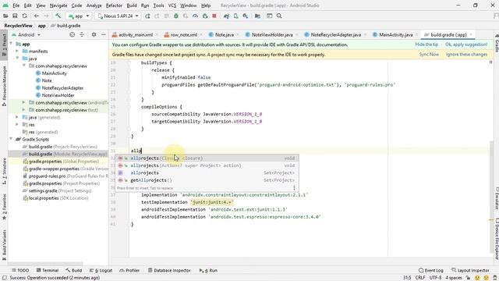Select opened file with project target icon
499x281 pixels.
pos(73,34)
